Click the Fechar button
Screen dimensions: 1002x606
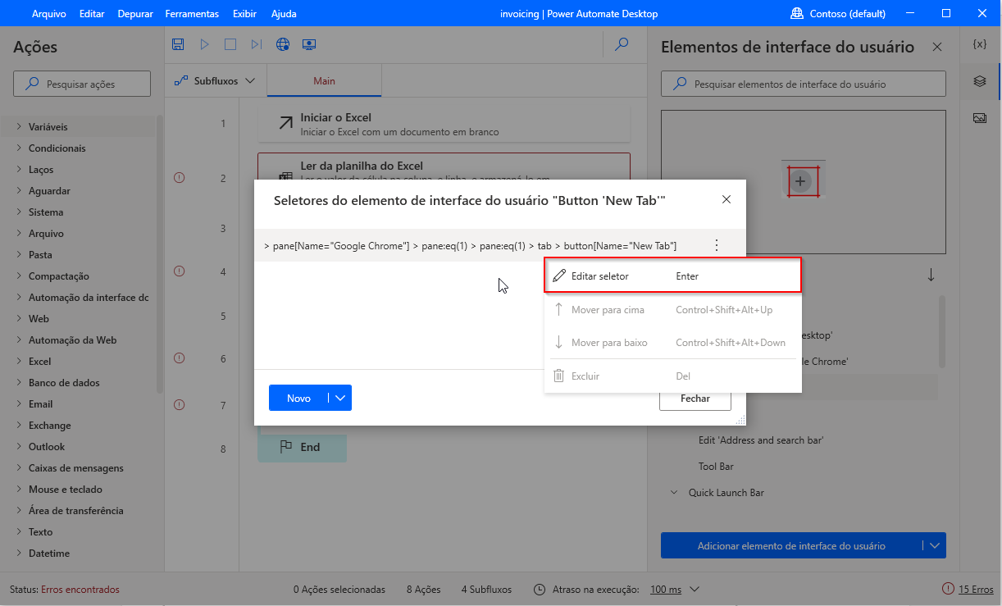(x=695, y=398)
